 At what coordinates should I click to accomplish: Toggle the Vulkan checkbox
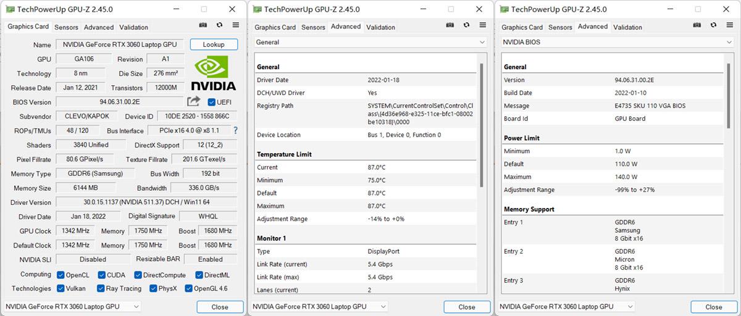pos(61,288)
